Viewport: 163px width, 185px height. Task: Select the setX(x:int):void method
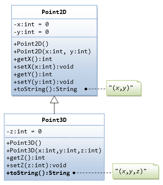[x=43, y=67]
